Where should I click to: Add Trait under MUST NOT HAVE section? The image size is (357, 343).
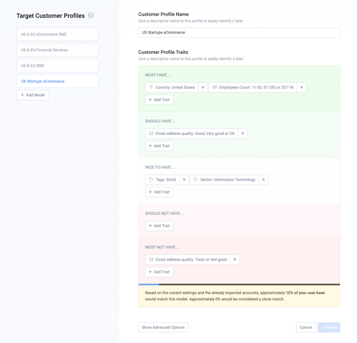(159, 272)
